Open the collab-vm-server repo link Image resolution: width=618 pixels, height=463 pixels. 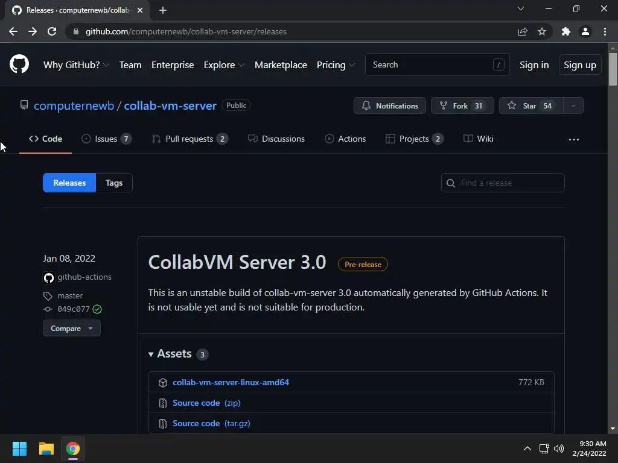[x=170, y=106]
